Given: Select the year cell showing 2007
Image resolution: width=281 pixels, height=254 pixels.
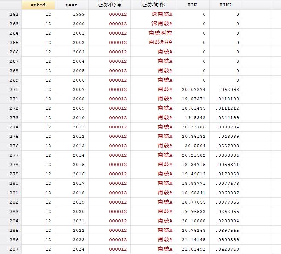Looking at the screenshot, I should [79, 90].
